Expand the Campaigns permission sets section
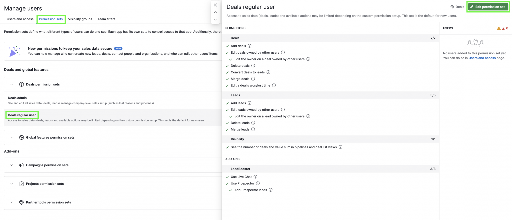The height and width of the screenshot is (220, 512). 11,165
